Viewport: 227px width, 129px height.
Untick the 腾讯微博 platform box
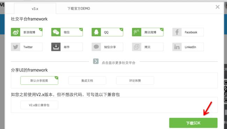tap(148, 32)
